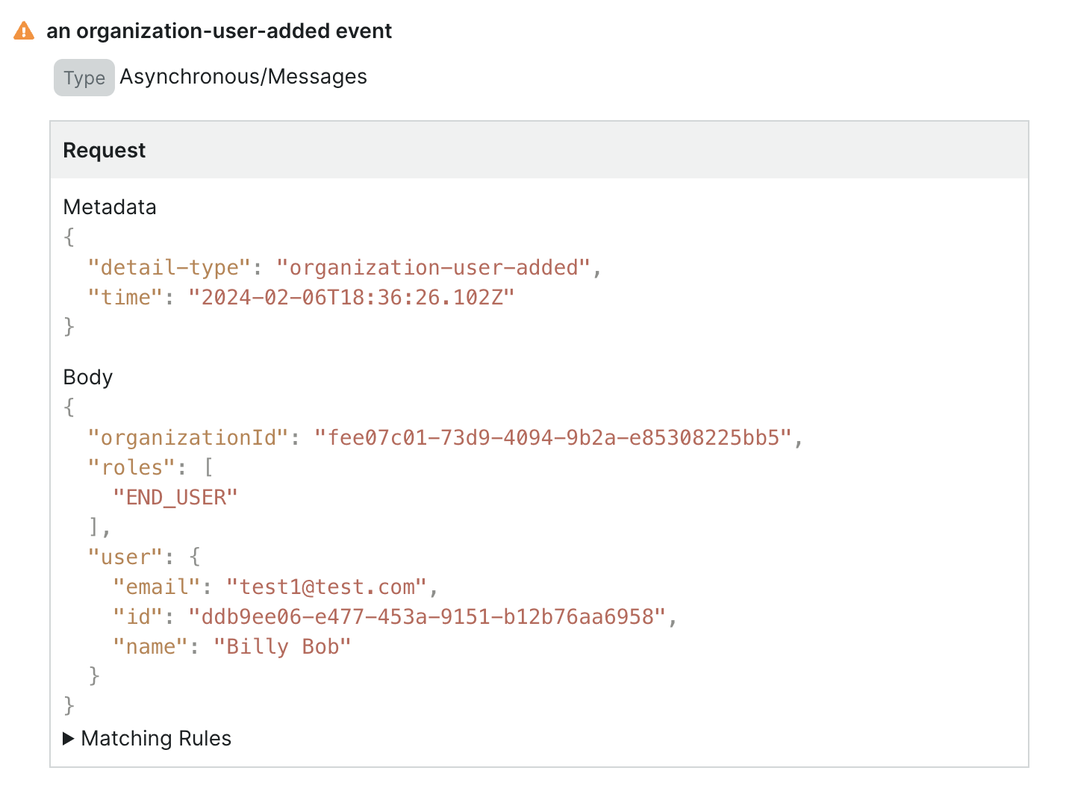Screen dimensions: 1072x794
Task: Click the END_USER role entry
Action: 175,496
